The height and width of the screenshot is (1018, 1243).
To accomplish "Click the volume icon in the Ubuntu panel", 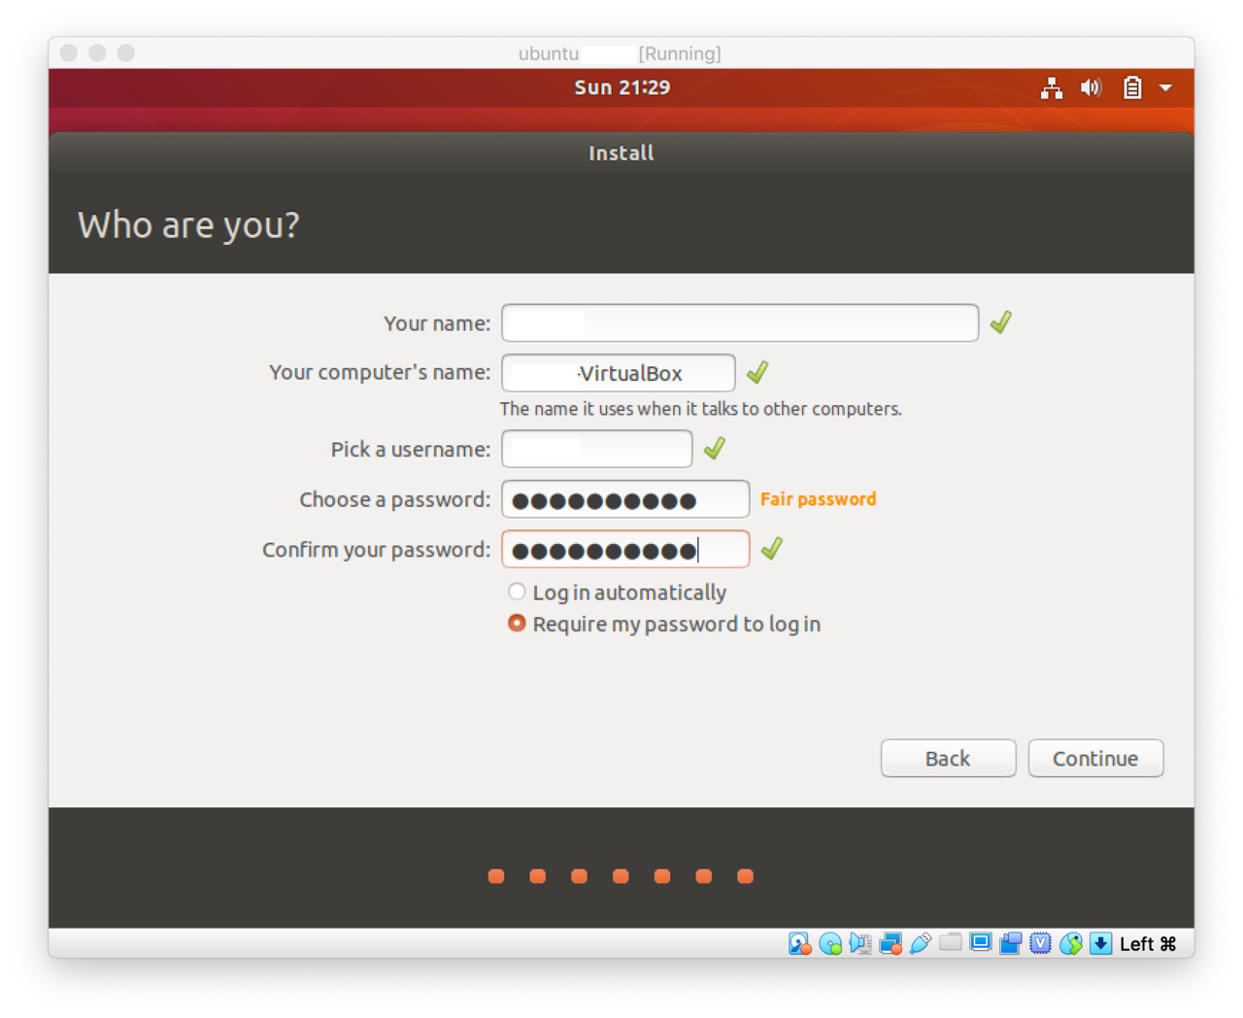I will tap(1091, 87).
